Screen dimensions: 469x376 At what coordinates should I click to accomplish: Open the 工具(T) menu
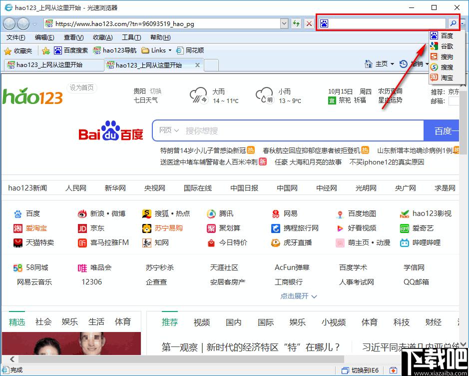point(131,37)
